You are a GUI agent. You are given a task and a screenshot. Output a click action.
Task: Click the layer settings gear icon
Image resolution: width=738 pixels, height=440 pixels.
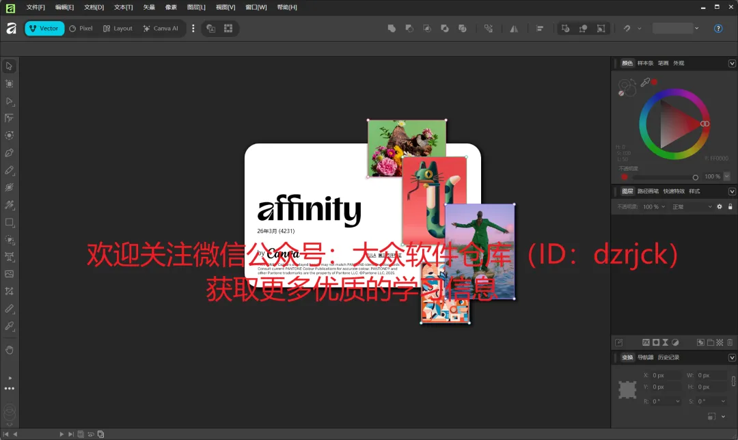[x=719, y=206]
